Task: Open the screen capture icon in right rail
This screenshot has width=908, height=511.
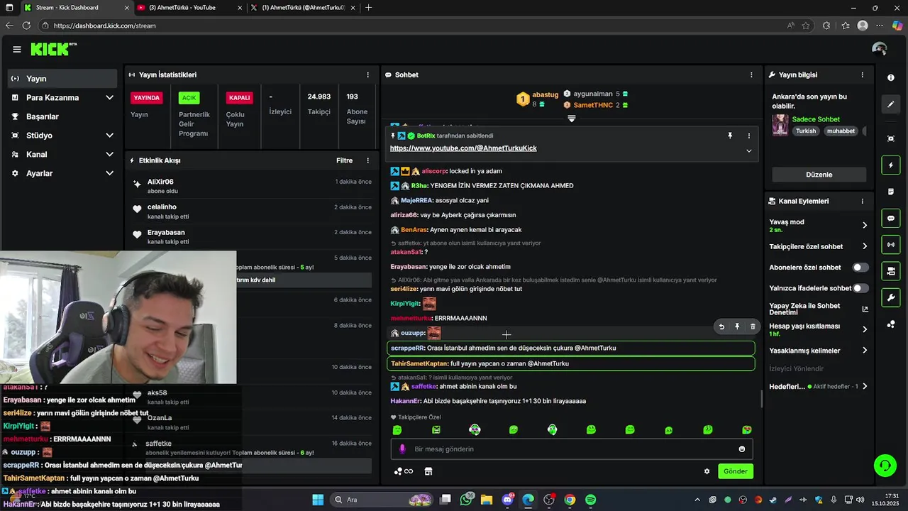Action: coord(891,138)
